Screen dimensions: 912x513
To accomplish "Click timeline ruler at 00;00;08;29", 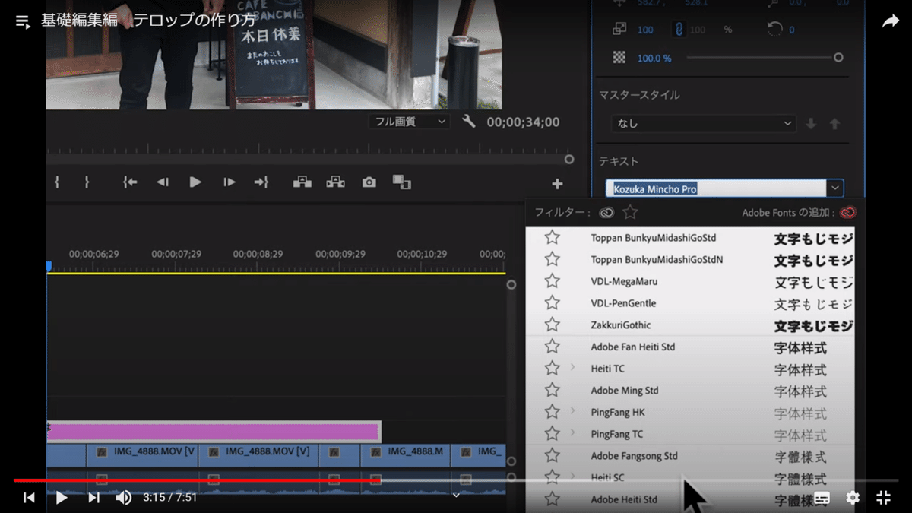I will tap(258, 254).
